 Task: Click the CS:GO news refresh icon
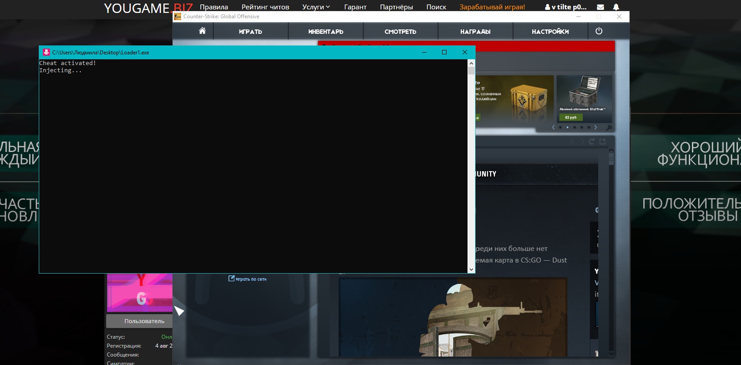tap(592, 141)
